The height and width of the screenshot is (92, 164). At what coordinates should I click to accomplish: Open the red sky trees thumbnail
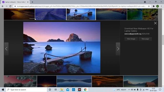[20, 81]
